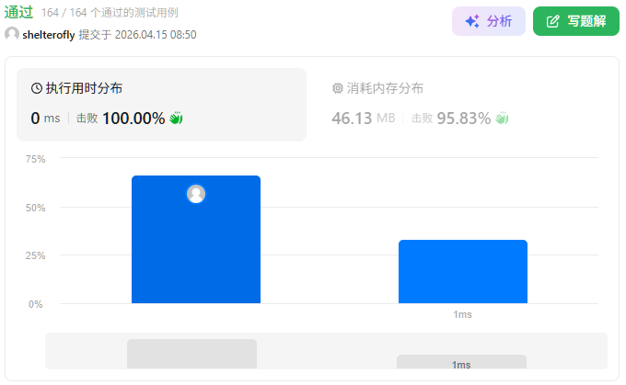Click the chip icon beside 消耗内存分布
The width and height of the screenshot is (626, 385).
point(337,89)
